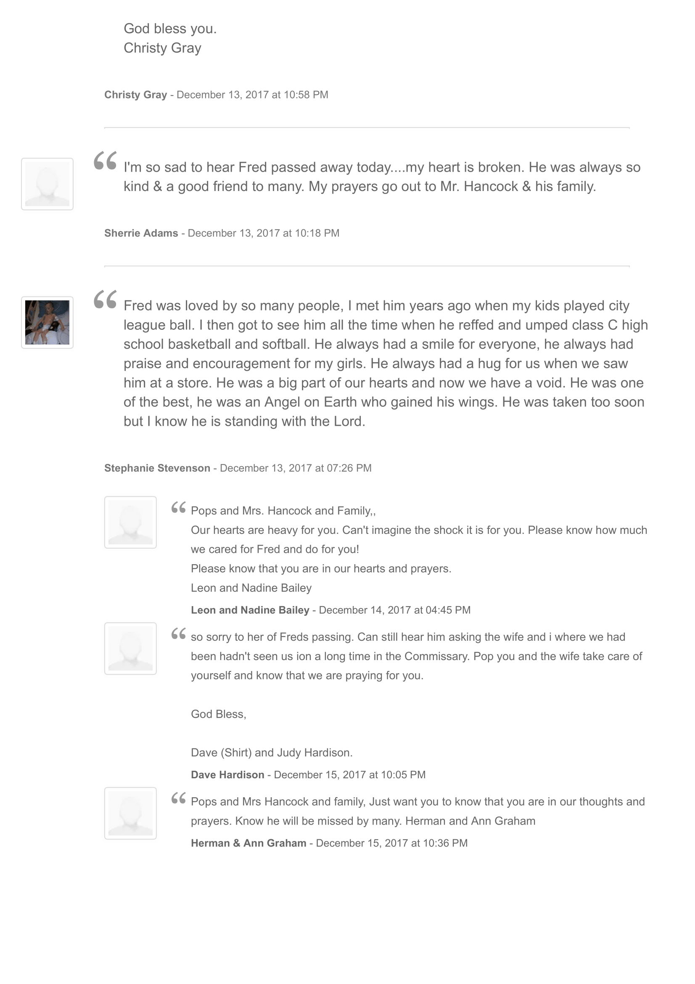The width and height of the screenshot is (695, 984).
Task: Click the bold Leon and Nadine Bailey byline
Action: [x=250, y=610]
